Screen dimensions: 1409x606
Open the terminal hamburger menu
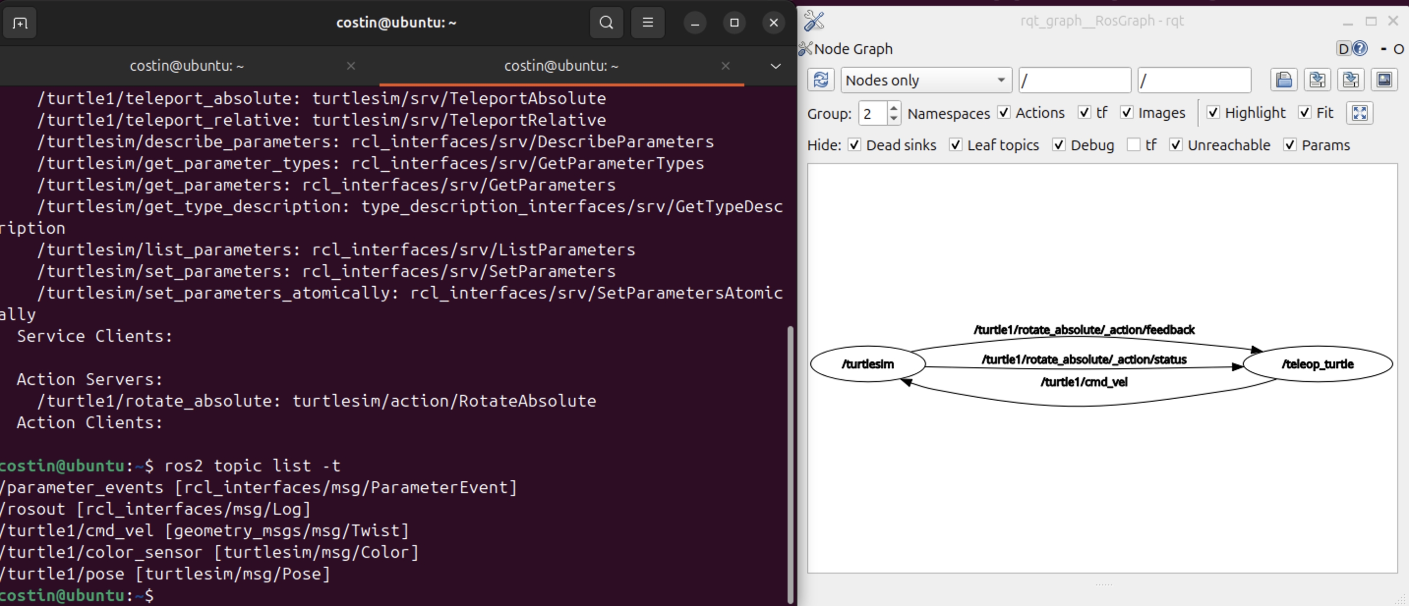647,23
